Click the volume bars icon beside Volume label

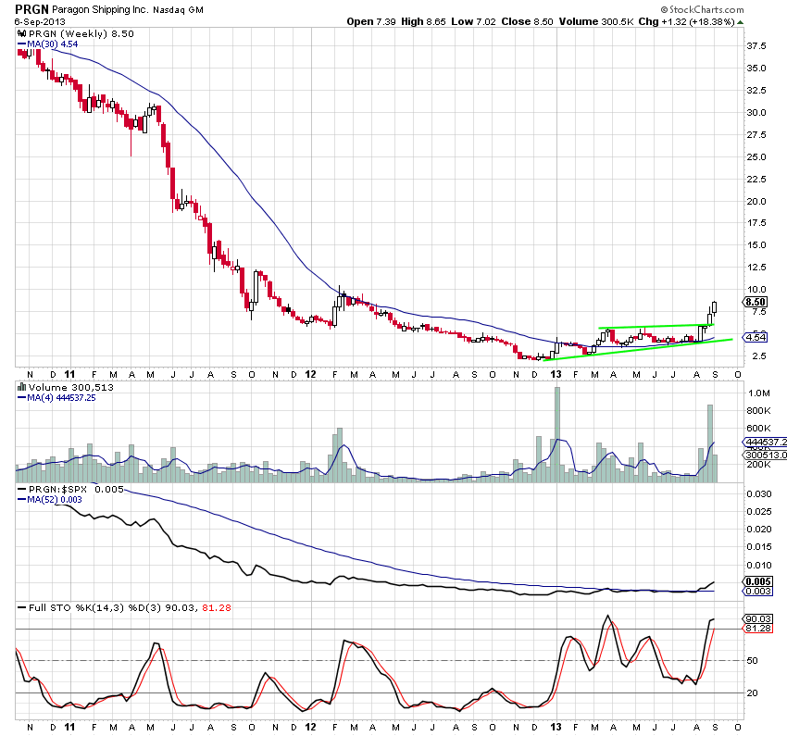(21, 387)
